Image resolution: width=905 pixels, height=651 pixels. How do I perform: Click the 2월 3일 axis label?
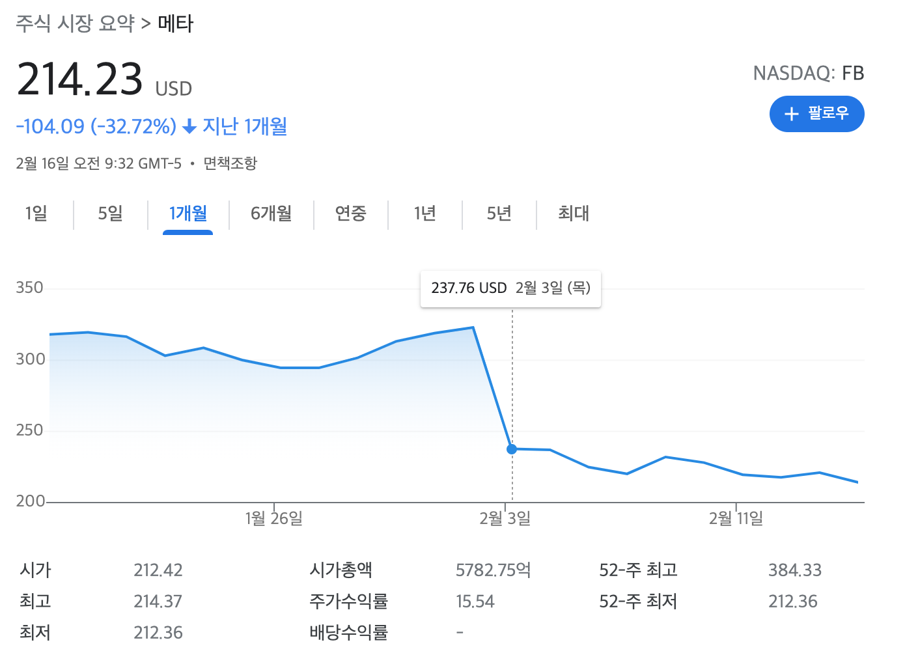coord(505,519)
